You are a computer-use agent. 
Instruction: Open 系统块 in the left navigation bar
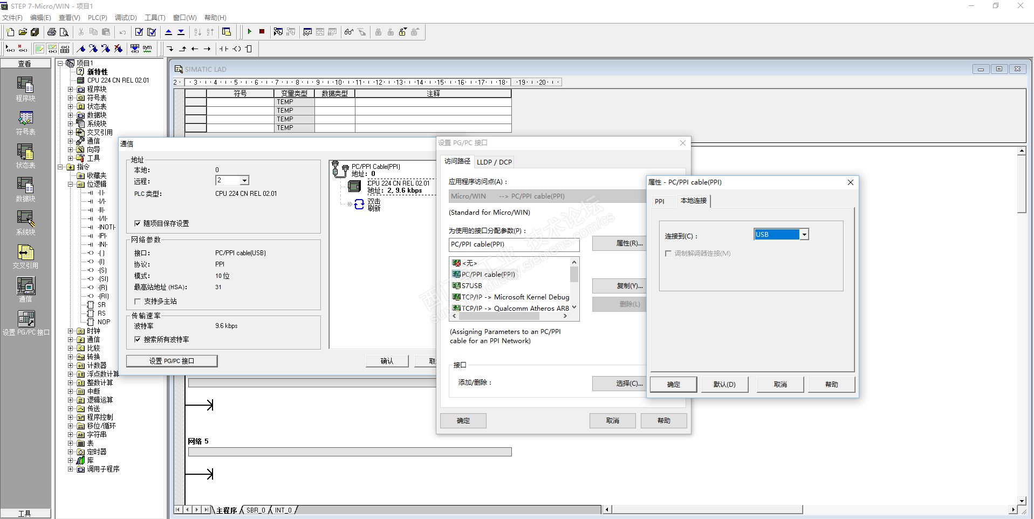tap(25, 223)
